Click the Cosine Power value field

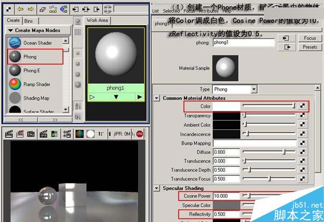pyautogui.click(x=226, y=196)
